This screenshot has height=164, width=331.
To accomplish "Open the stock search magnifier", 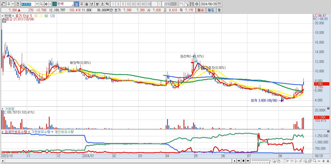I will [41, 4].
